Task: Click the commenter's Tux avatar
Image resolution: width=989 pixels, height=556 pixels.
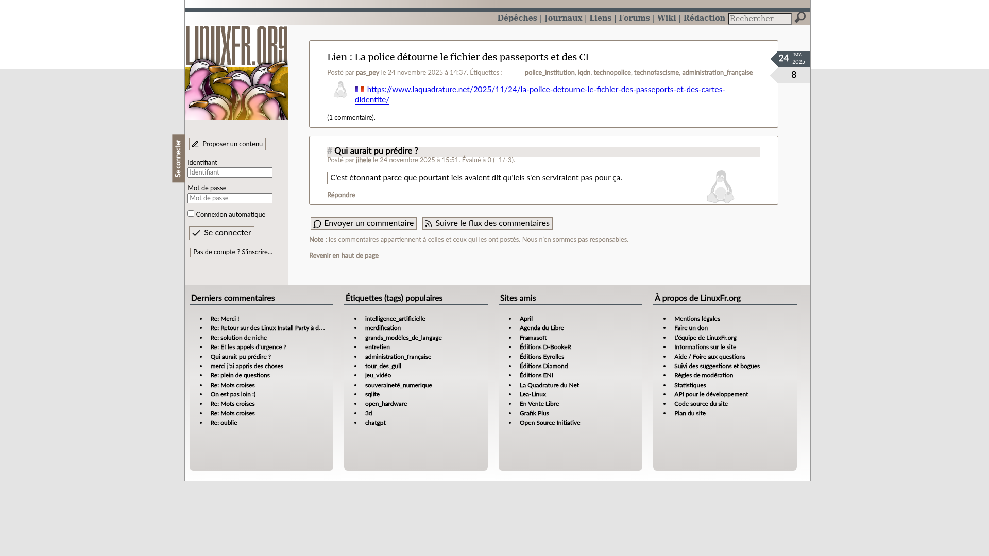Action: [x=720, y=187]
